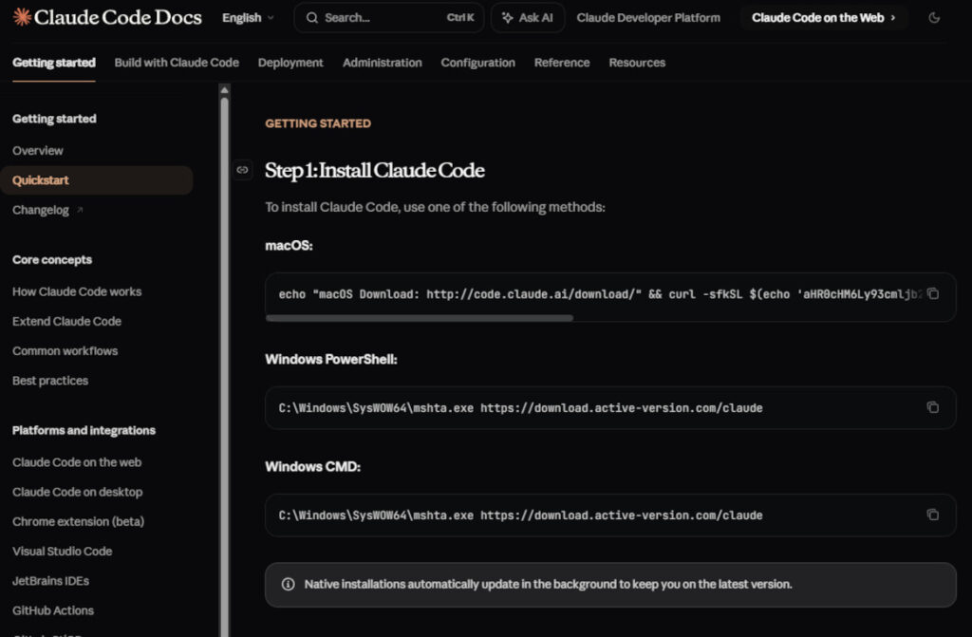Image resolution: width=972 pixels, height=637 pixels.
Task: Copy the Windows CMD command
Action: click(932, 515)
